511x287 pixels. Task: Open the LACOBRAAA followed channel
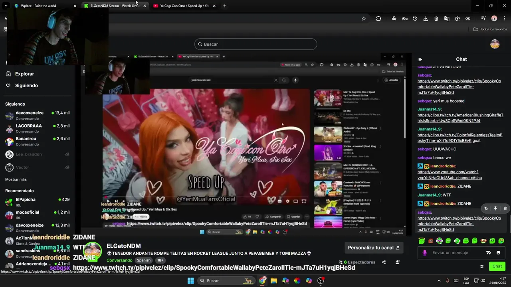click(38, 128)
